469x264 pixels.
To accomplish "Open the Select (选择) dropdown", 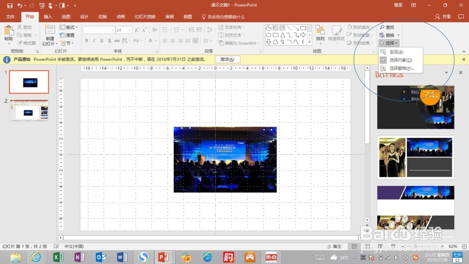I will [x=388, y=43].
